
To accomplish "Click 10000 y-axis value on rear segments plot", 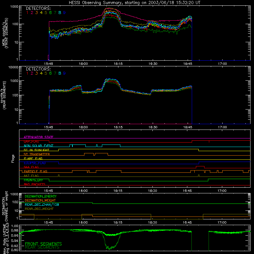I will click(13, 67).
